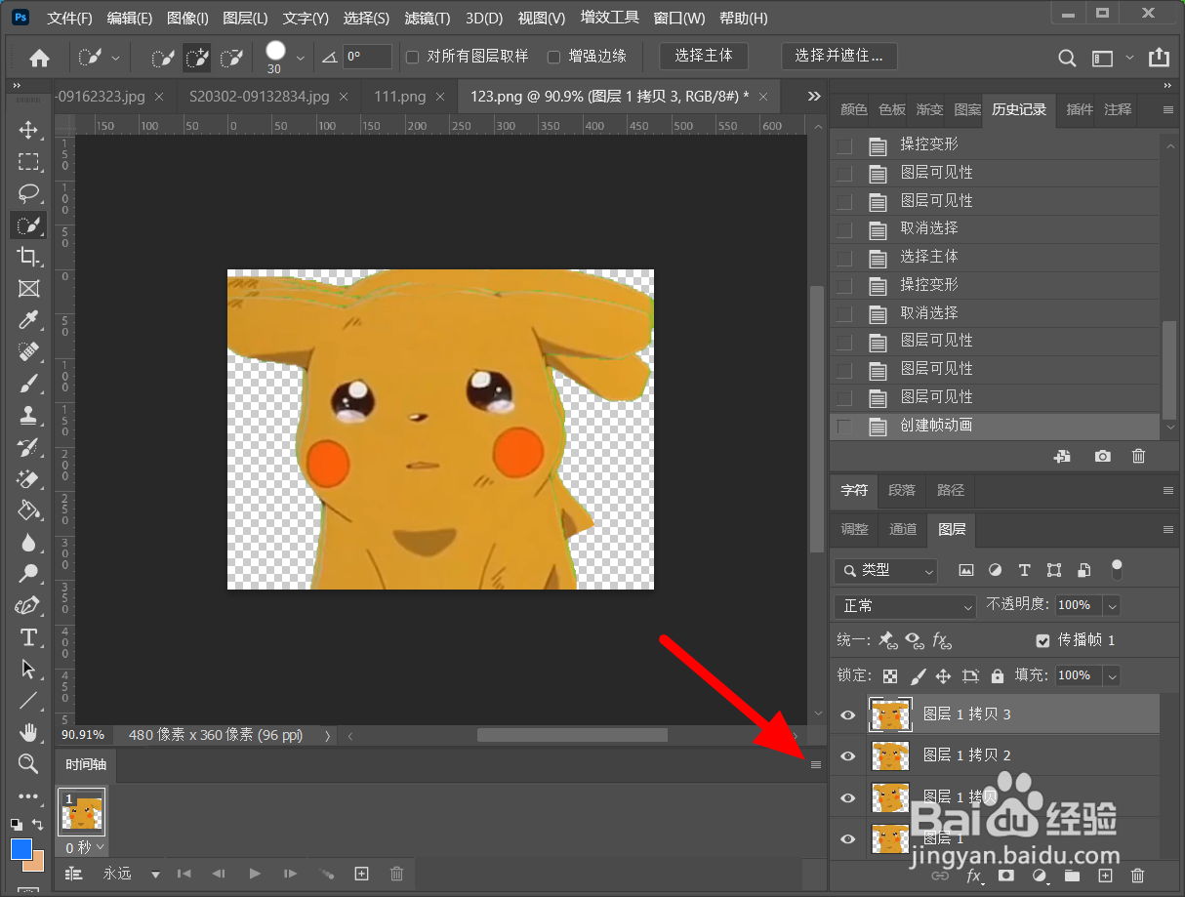This screenshot has width=1185, height=897.
Task: Select the Paint Bucket tool
Action: coord(28,510)
